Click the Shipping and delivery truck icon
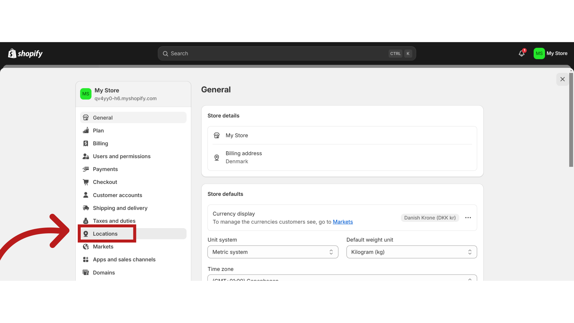This screenshot has width=574, height=323. coord(86,208)
